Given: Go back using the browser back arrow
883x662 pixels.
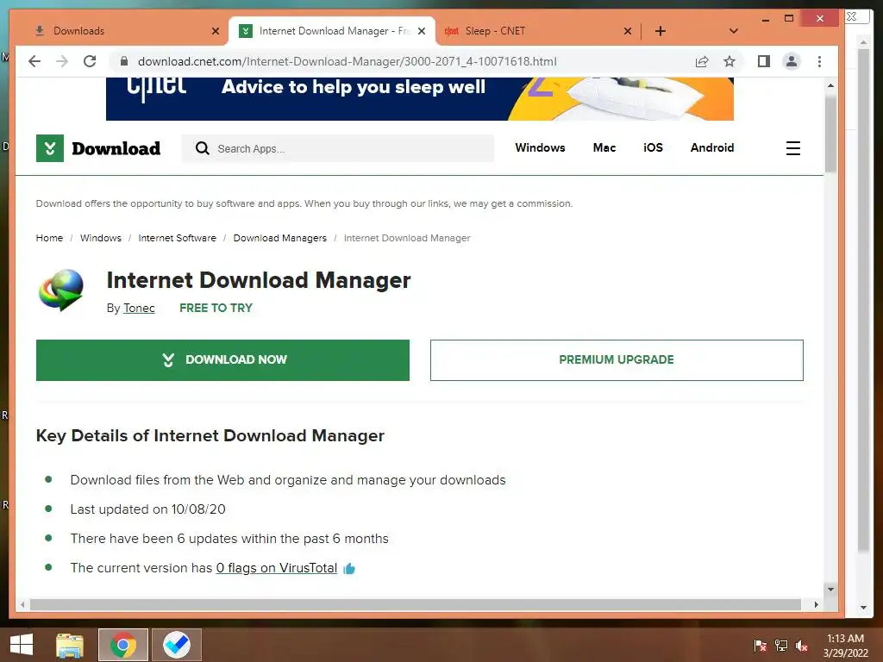Looking at the screenshot, I should tap(34, 61).
